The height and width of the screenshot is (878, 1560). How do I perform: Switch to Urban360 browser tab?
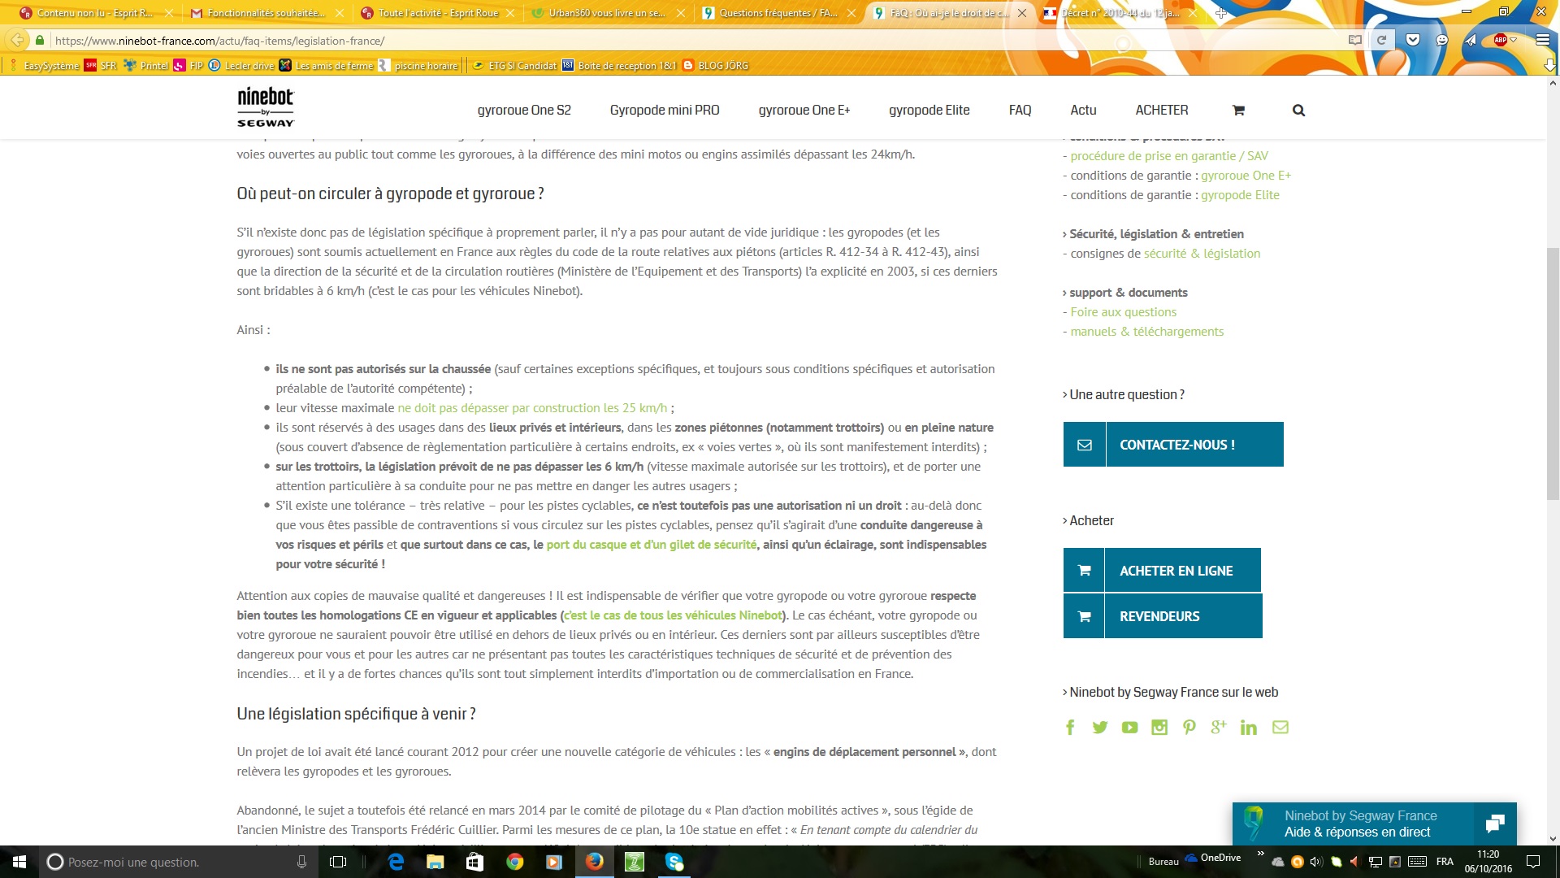(x=605, y=13)
